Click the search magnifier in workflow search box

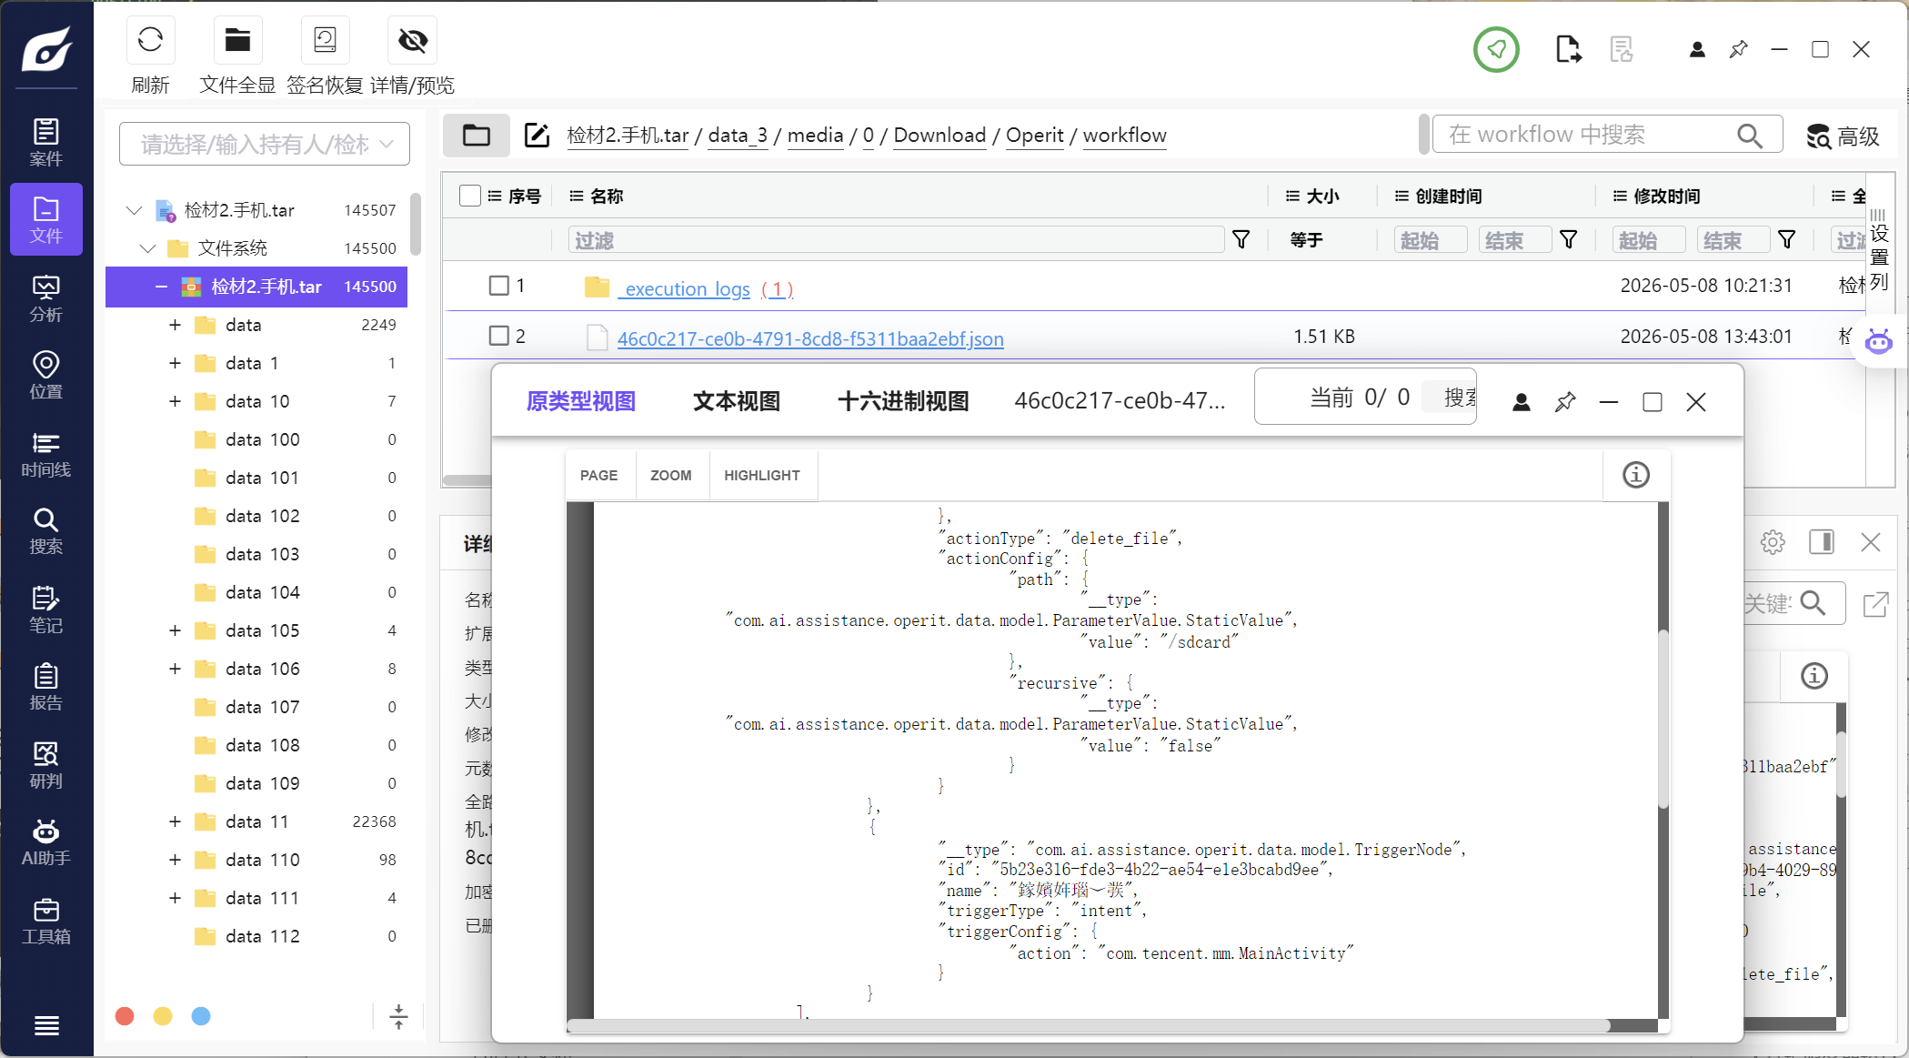click(1749, 136)
